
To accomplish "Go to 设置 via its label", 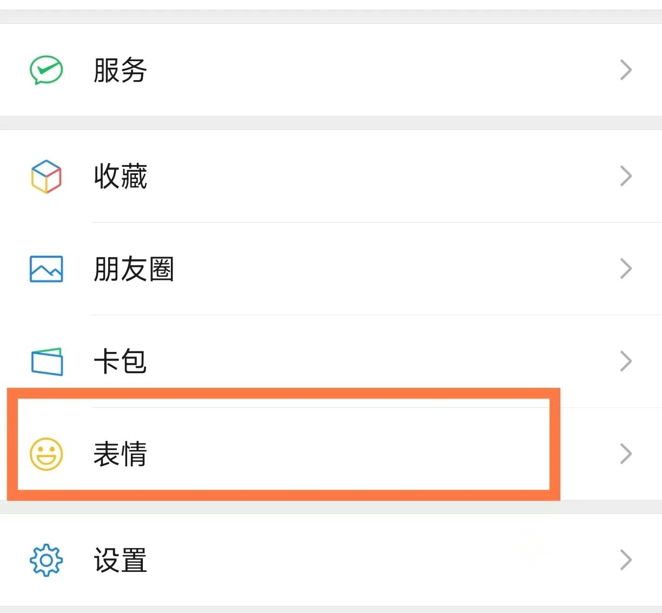I will point(120,560).
